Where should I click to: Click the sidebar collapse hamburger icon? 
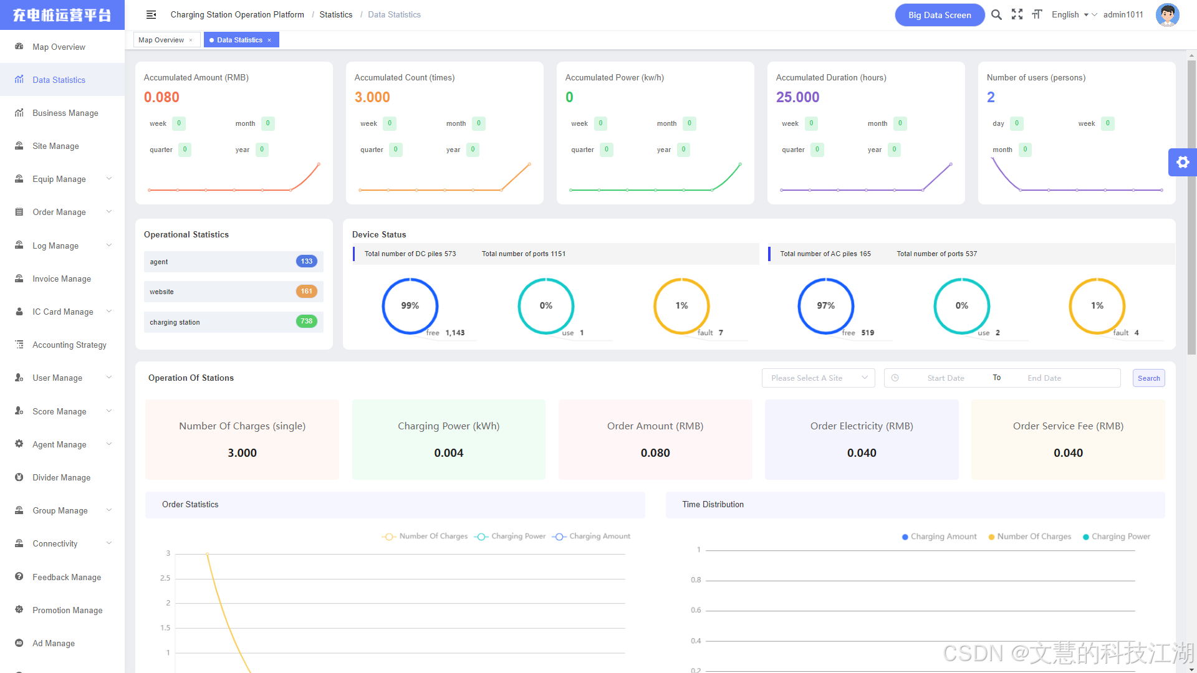(x=151, y=14)
